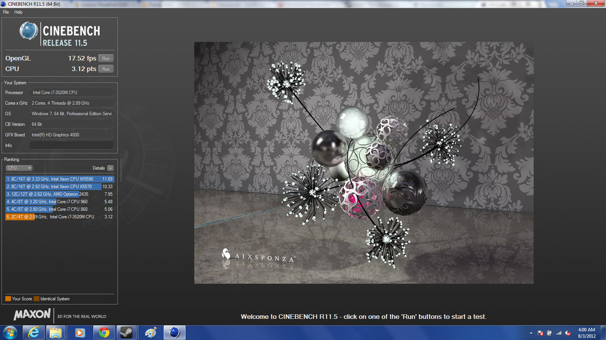This screenshot has width=606, height=340.
Task: Open Windows Media Player from the taskbar
Action: tap(80, 332)
